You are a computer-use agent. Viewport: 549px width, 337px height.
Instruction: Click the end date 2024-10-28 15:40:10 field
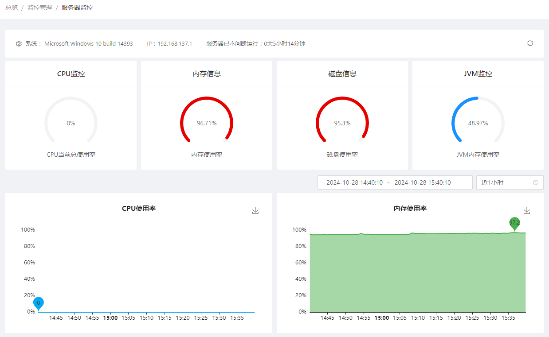tap(423, 182)
